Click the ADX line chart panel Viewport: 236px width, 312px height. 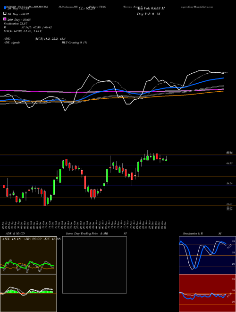(28, 255)
